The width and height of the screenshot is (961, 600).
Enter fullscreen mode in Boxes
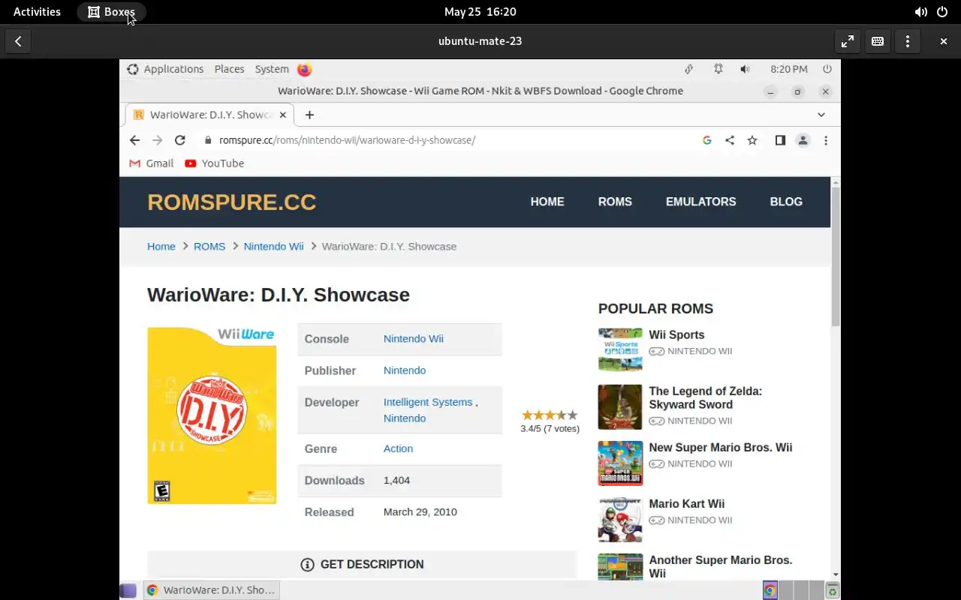848,41
